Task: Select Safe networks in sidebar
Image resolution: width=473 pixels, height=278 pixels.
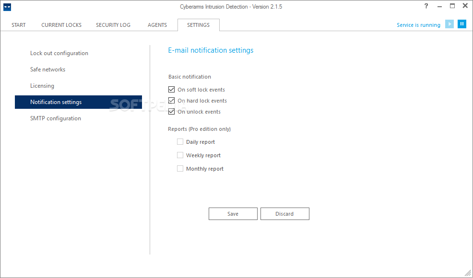Action: [47, 69]
